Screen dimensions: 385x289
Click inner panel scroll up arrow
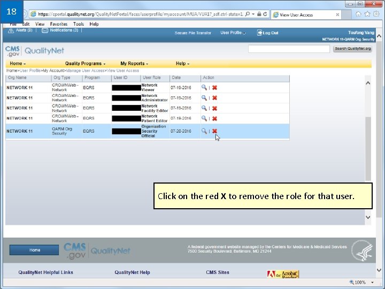click(368, 83)
